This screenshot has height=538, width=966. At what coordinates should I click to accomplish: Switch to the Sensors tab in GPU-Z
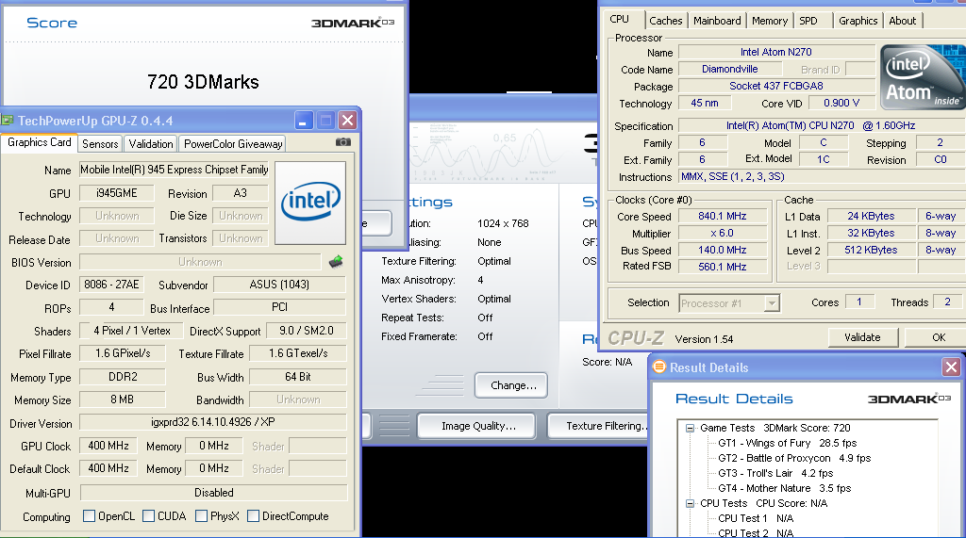100,144
